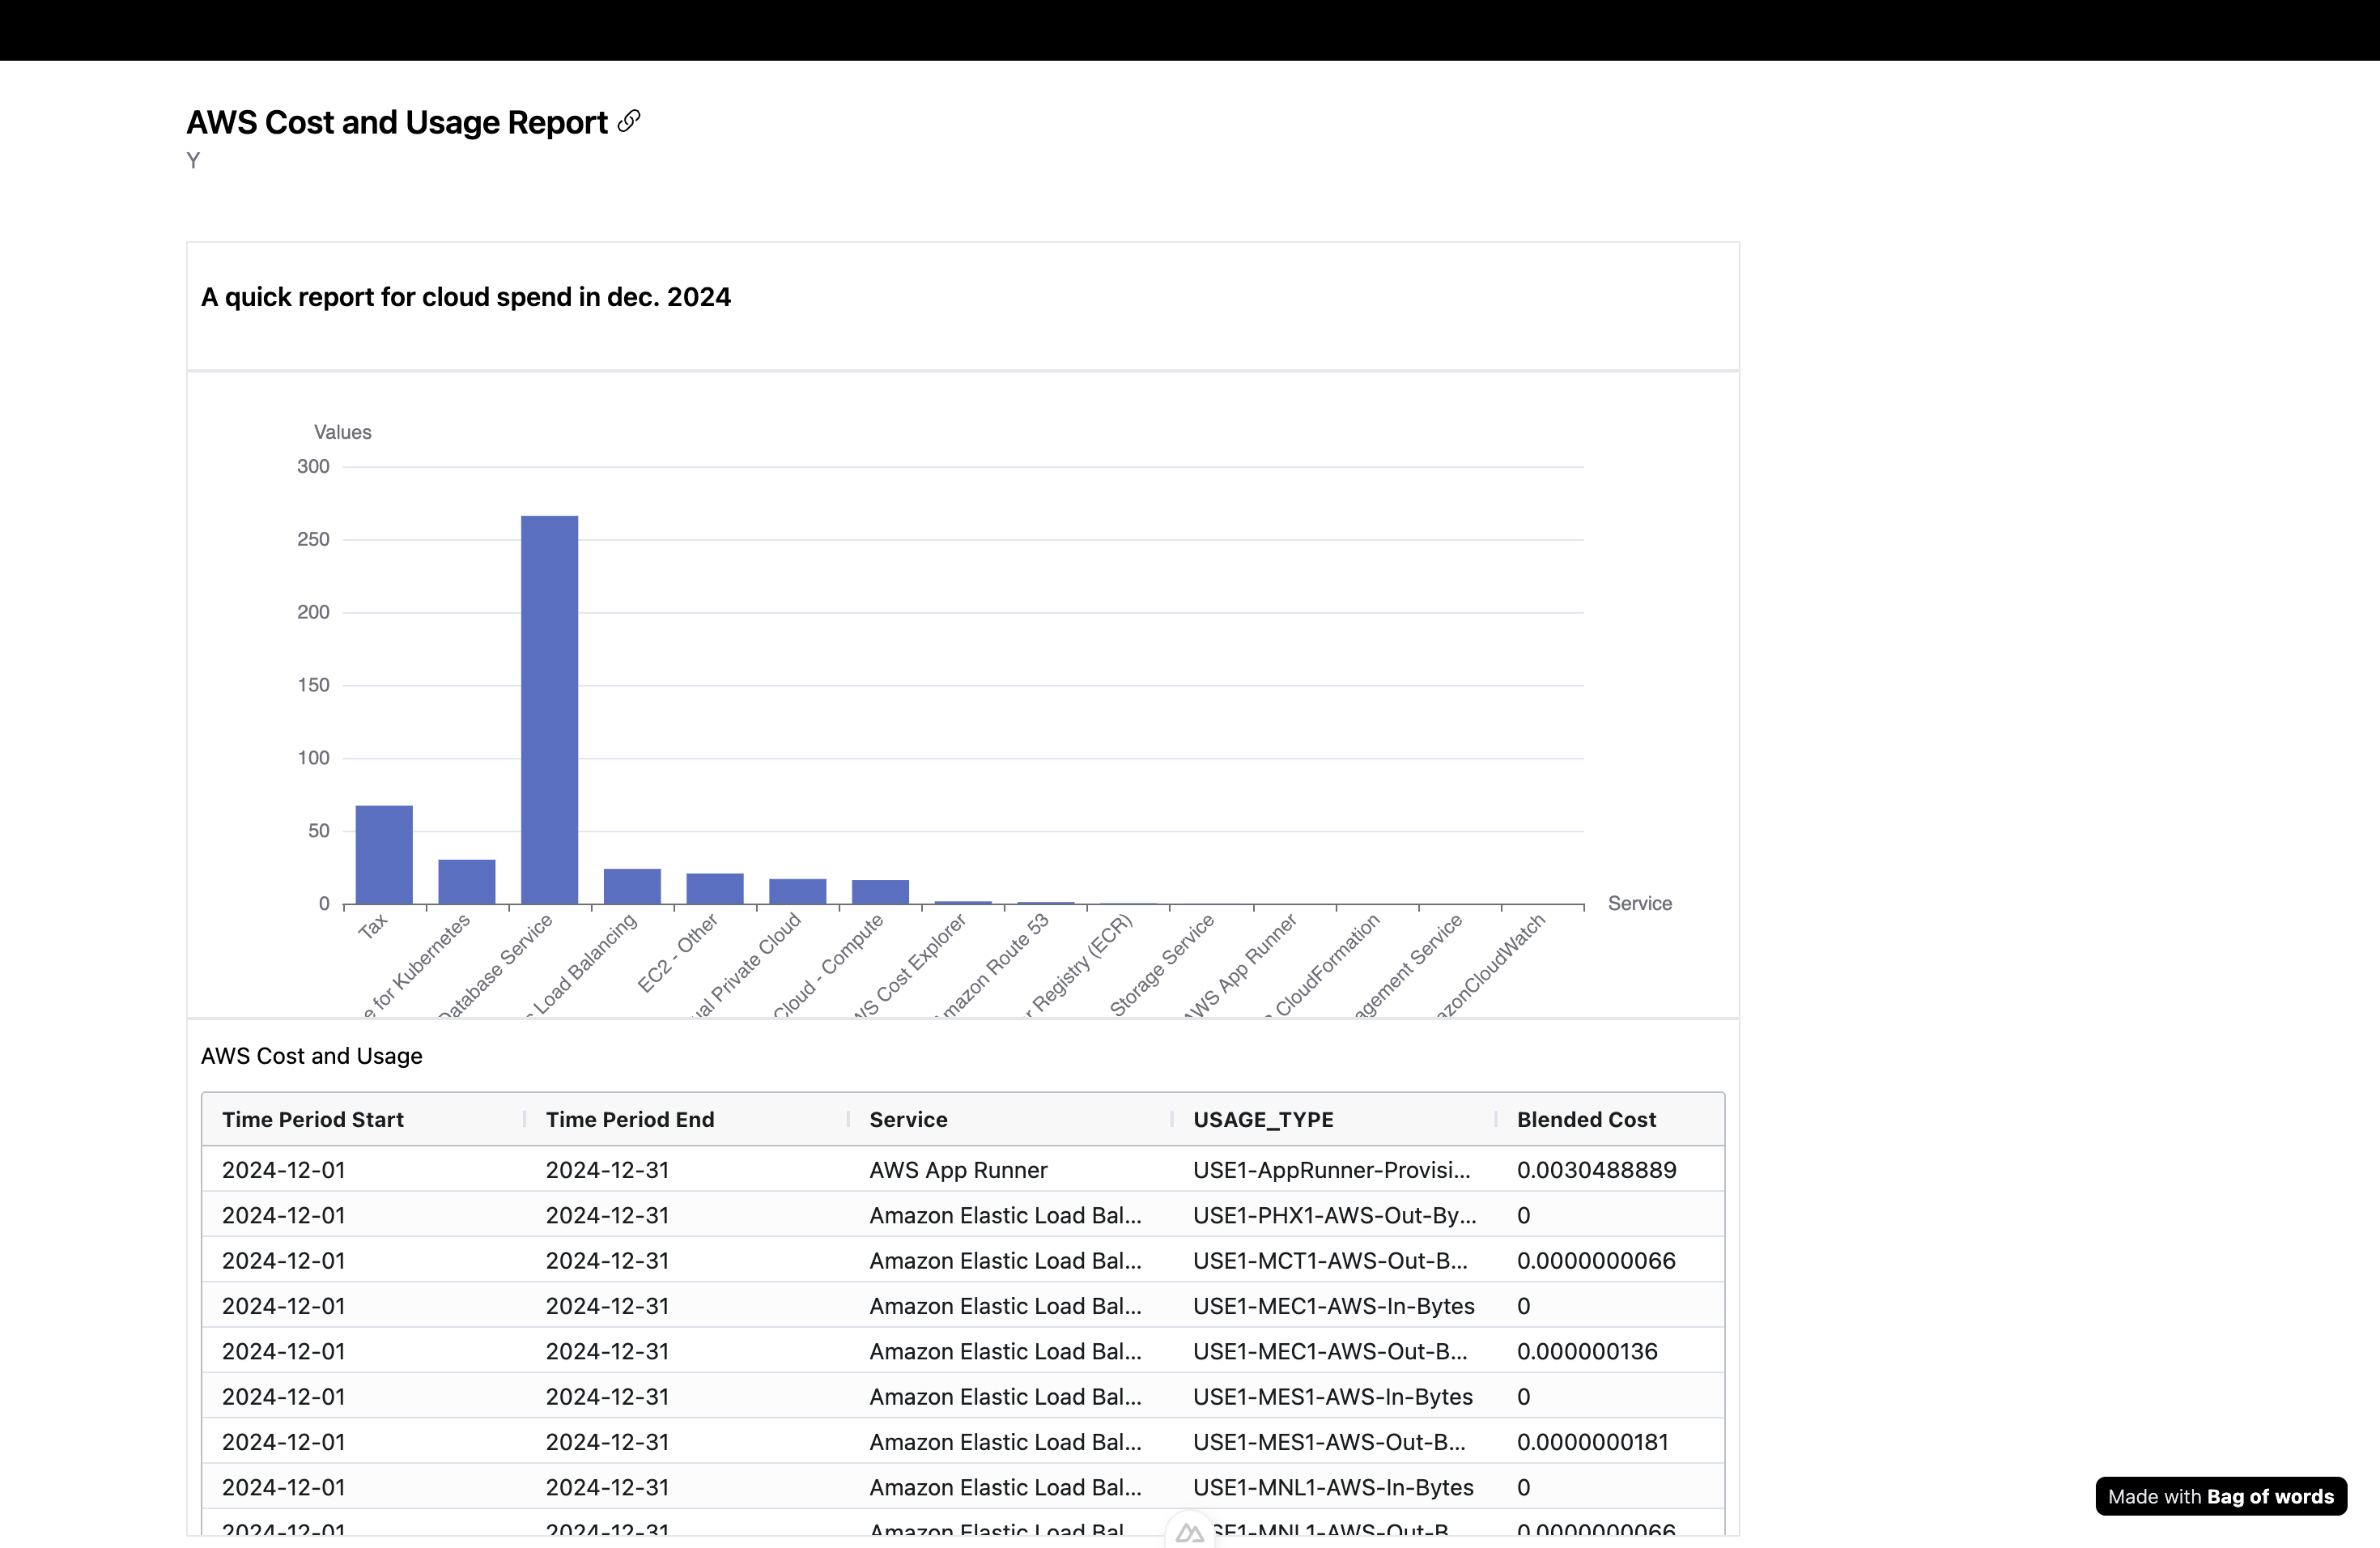This screenshot has width=2380, height=1548.
Task: Select the Load Balancing bar in the chart
Action: point(632,886)
